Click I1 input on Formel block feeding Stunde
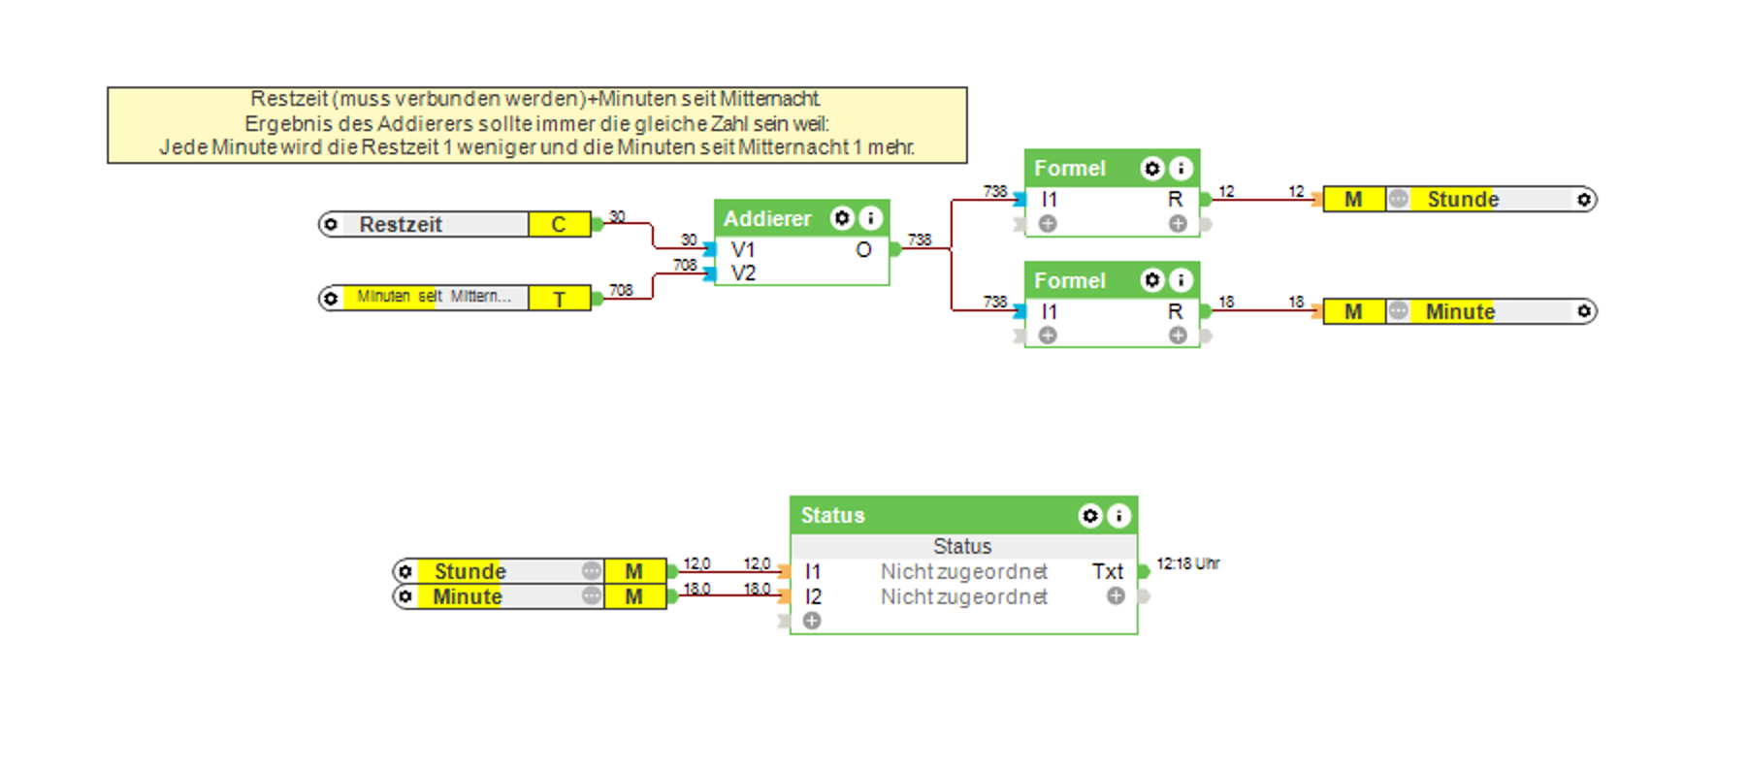The image size is (1748, 770). point(1050,199)
